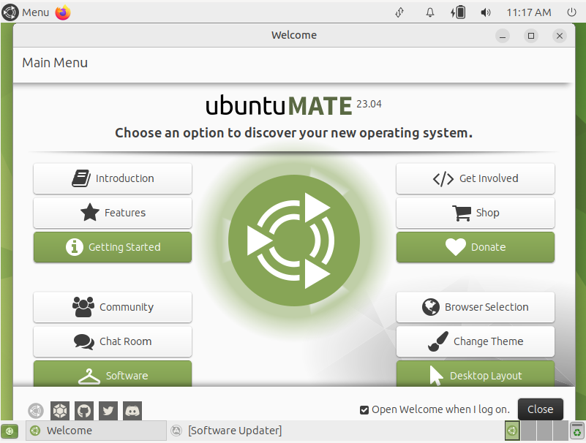Open the Getting Started section
Screen dimensions: 586x443
pyautogui.click(x=112, y=247)
